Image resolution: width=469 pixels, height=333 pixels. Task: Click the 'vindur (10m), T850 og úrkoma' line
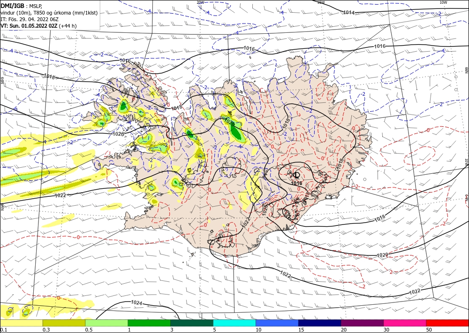tap(49, 13)
